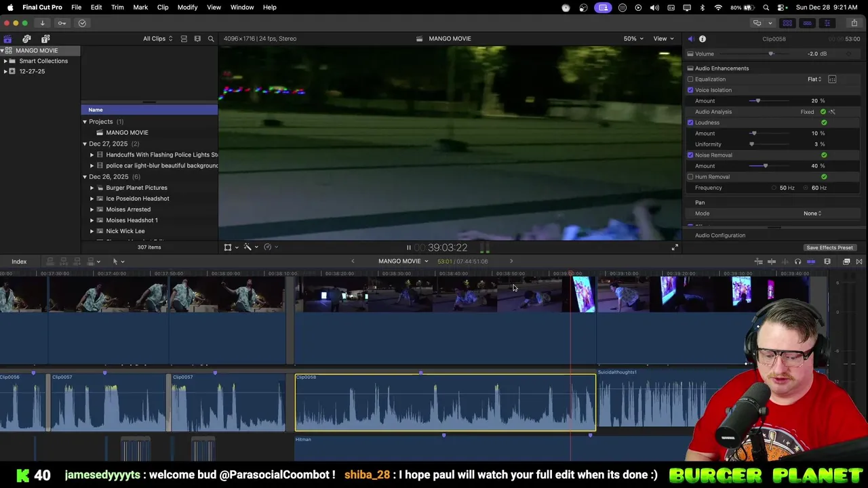Enable the Equalization checkbox

click(x=690, y=79)
